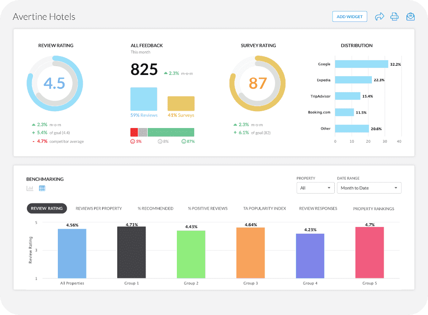Click the 41% Surveys label
The height and width of the screenshot is (315, 428).
point(181,115)
